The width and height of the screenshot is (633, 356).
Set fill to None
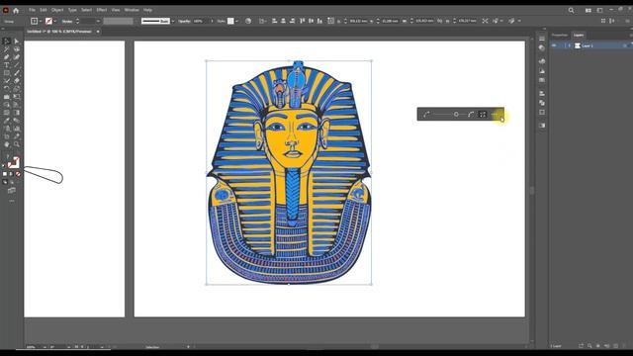point(18,174)
